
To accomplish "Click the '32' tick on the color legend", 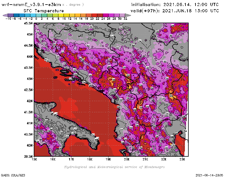I will (x=125, y=19).
